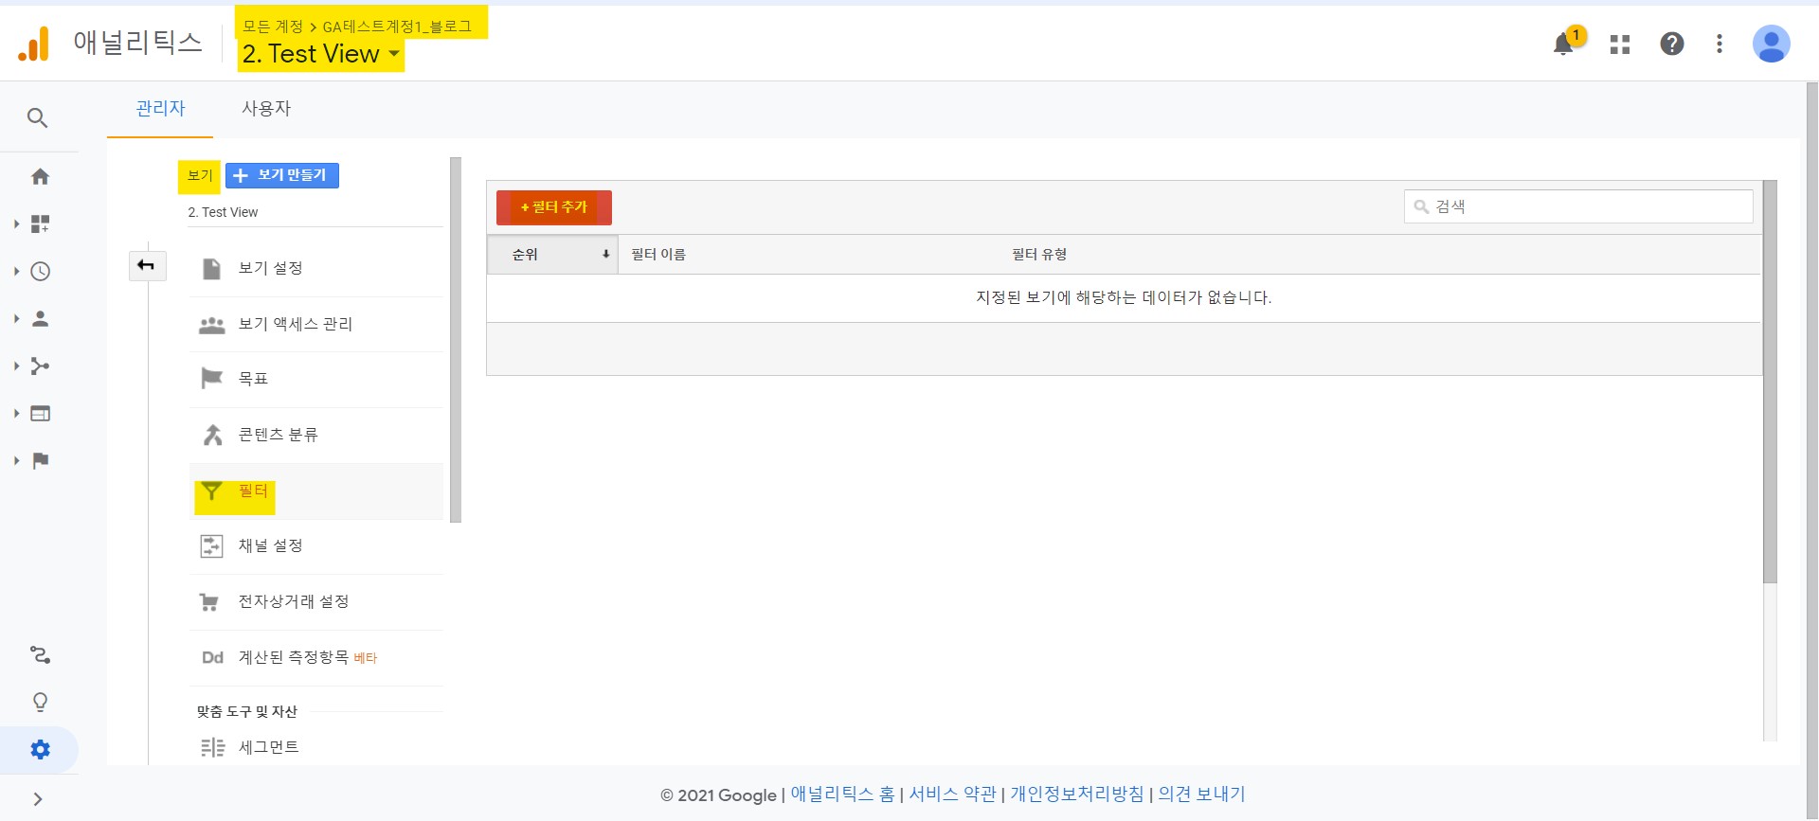The height and width of the screenshot is (821, 1819).
Task: Open the notifications bell
Action: [x=1564, y=44]
